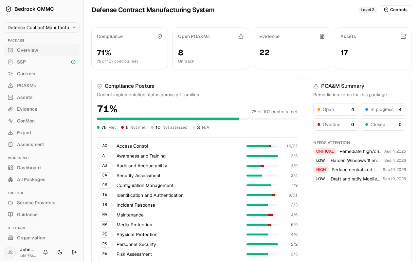The height and width of the screenshot is (262, 419).
Task: Click the 6 Not met legend entry
Action: [x=133, y=127]
